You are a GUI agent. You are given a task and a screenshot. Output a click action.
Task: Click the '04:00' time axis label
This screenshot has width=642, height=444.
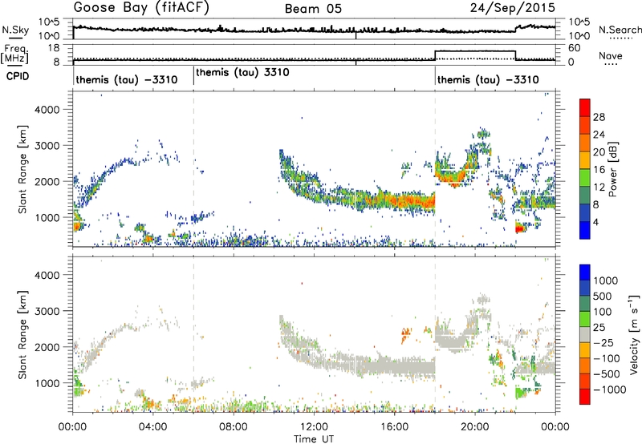click(152, 427)
